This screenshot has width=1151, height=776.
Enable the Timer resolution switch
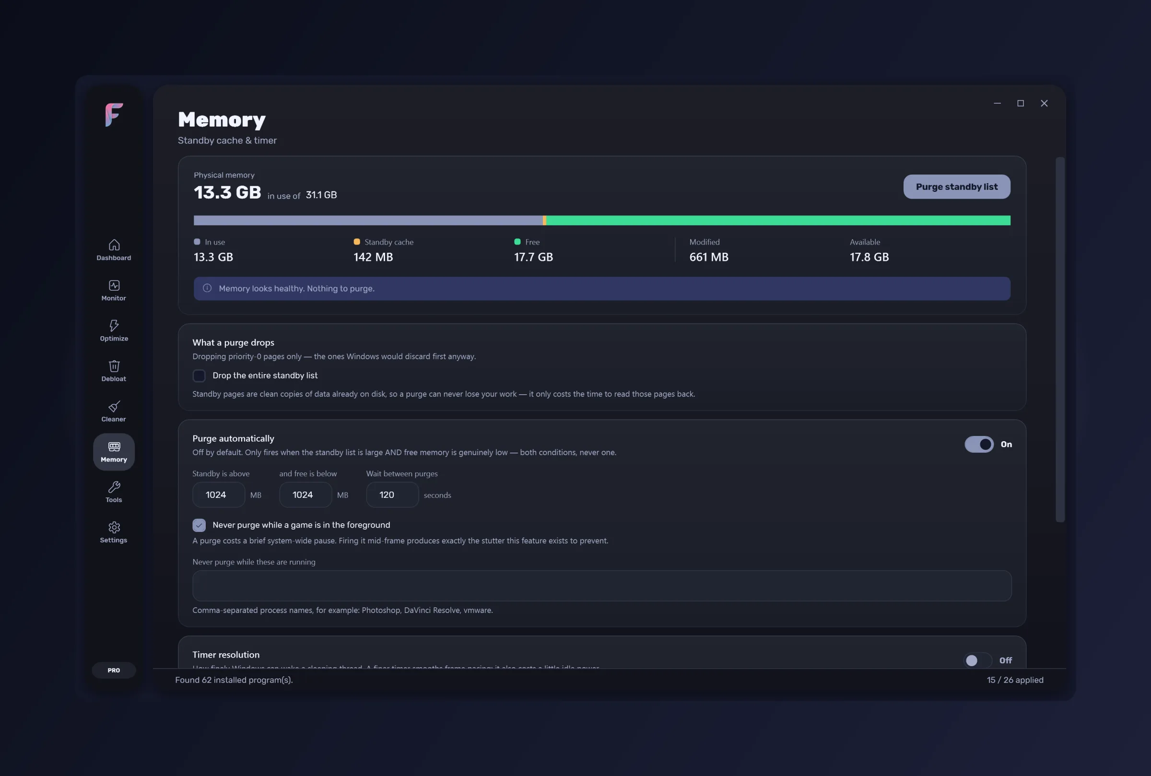coord(978,660)
